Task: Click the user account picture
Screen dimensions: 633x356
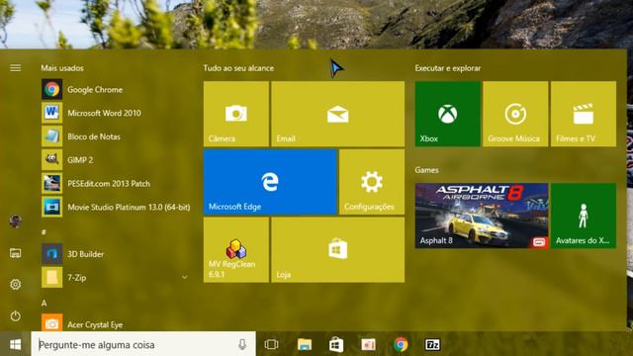Action: [16, 221]
